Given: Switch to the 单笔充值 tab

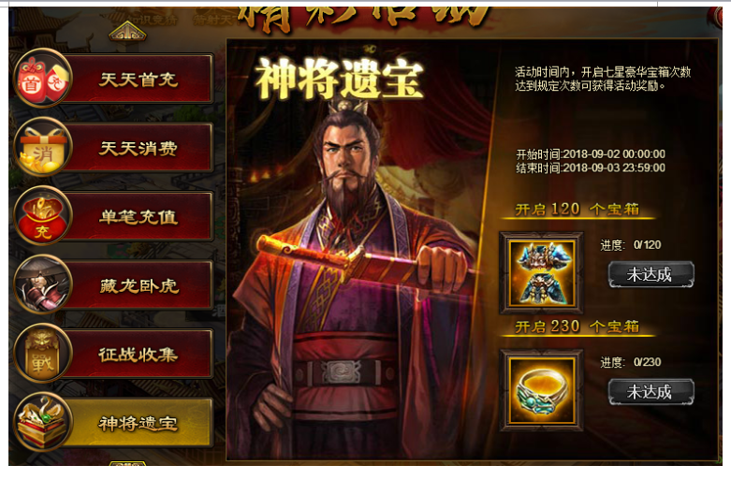Looking at the screenshot, I should click(x=139, y=216).
